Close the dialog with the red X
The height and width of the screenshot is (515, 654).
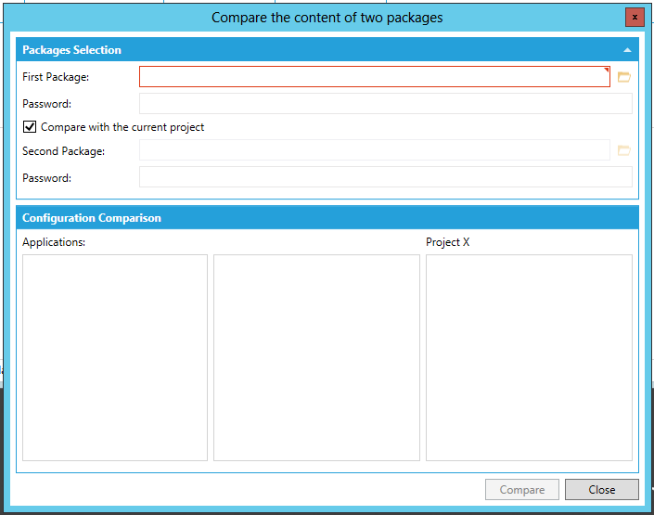click(635, 18)
